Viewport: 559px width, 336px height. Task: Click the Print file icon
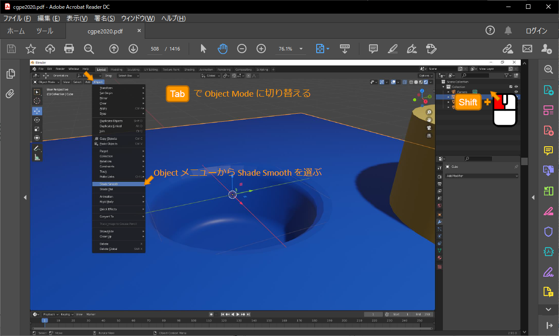69,49
